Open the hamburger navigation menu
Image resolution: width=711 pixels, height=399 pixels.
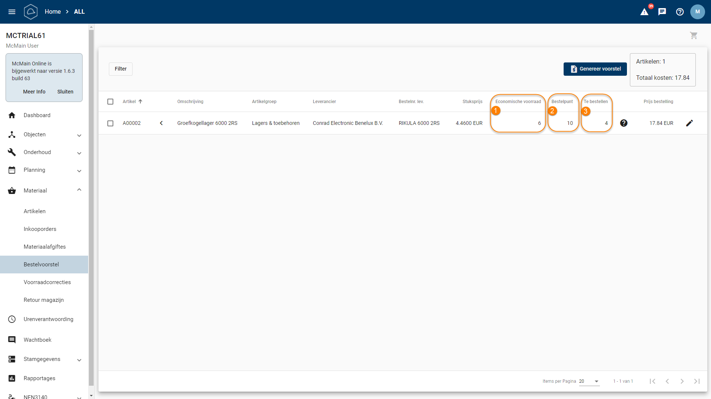pyautogui.click(x=12, y=12)
